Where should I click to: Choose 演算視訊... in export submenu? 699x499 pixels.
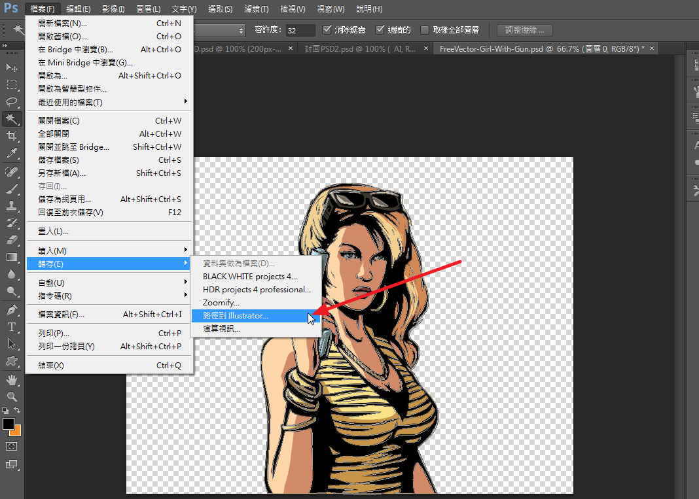coord(257,328)
